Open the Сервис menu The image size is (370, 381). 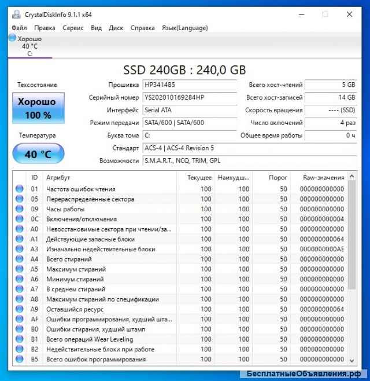(73, 28)
